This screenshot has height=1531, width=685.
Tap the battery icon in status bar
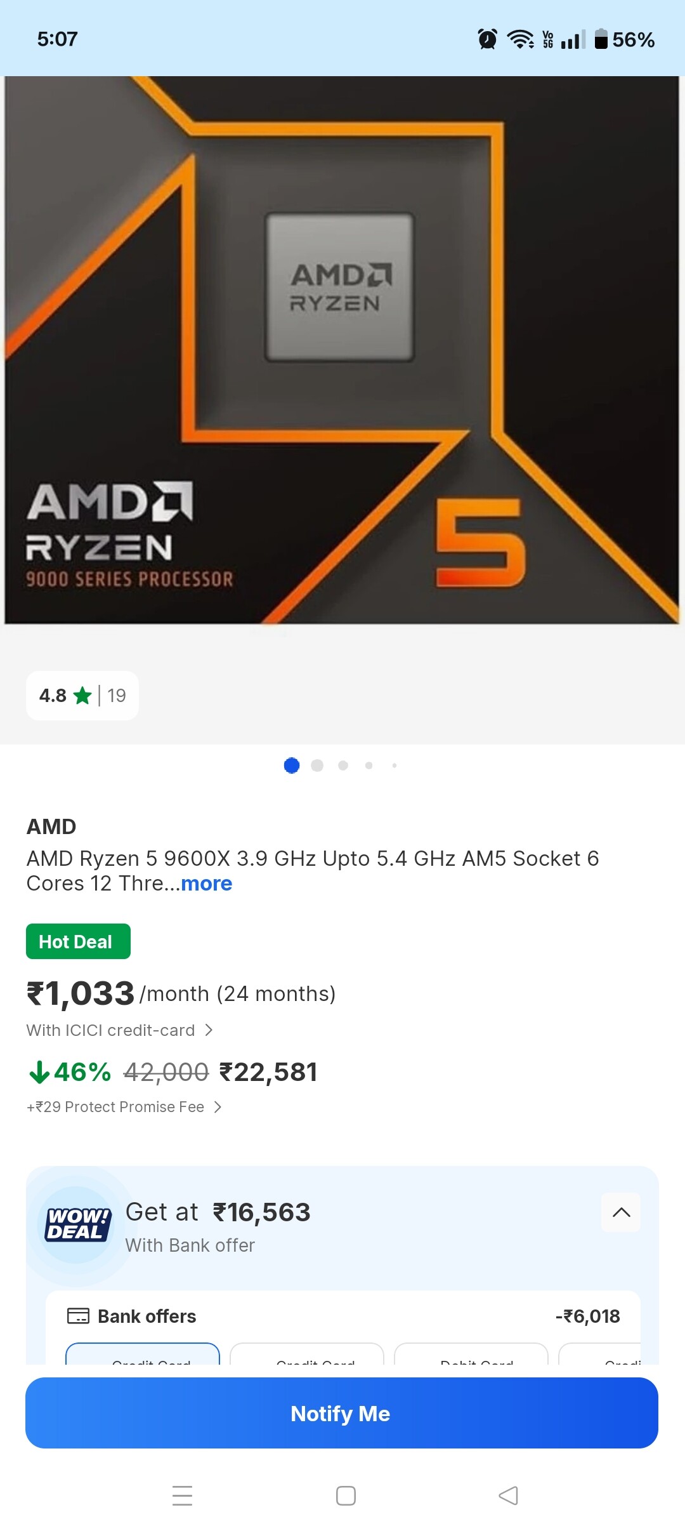tap(601, 39)
